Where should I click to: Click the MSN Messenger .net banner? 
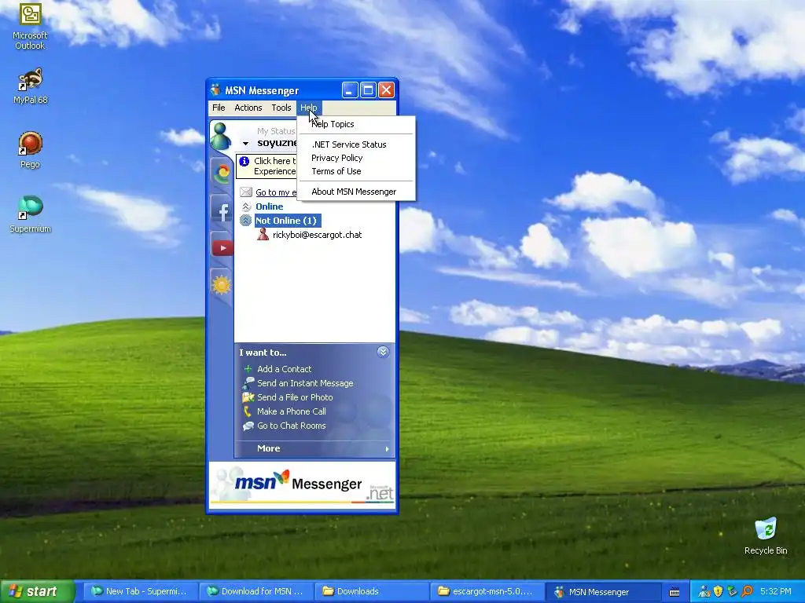(x=303, y=484)
